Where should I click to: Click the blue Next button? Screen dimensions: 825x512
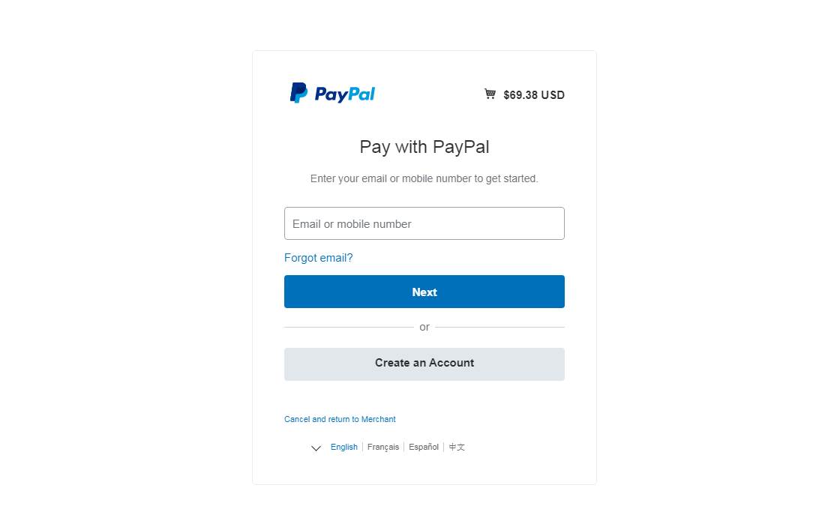(x=424, y=292)
